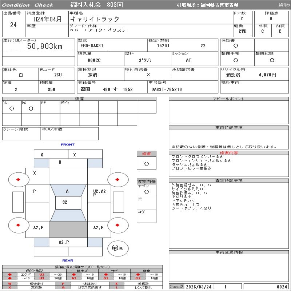Toggle the 修復 repair history circle
Image resolution: width=291 pixels, height=291 pixels.
point(146,164)
